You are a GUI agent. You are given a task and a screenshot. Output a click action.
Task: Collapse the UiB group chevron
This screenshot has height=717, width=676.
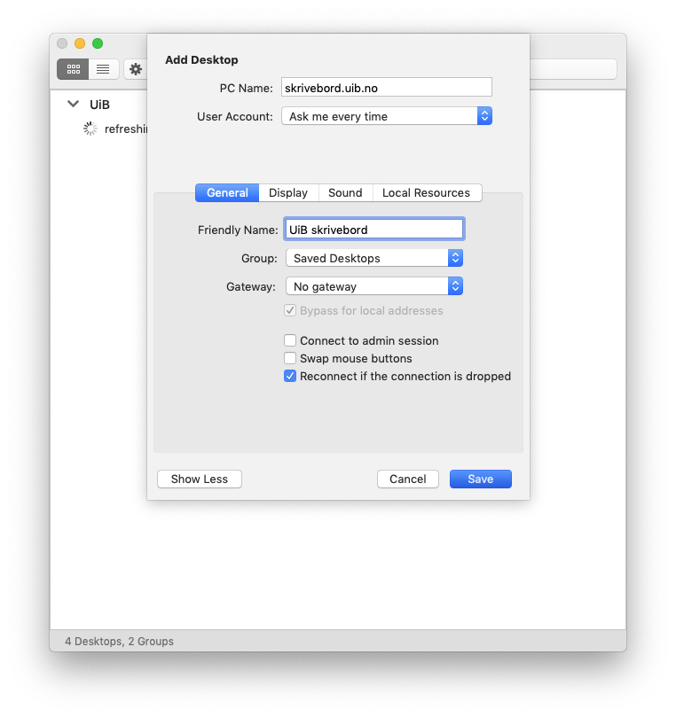point(73,105)
